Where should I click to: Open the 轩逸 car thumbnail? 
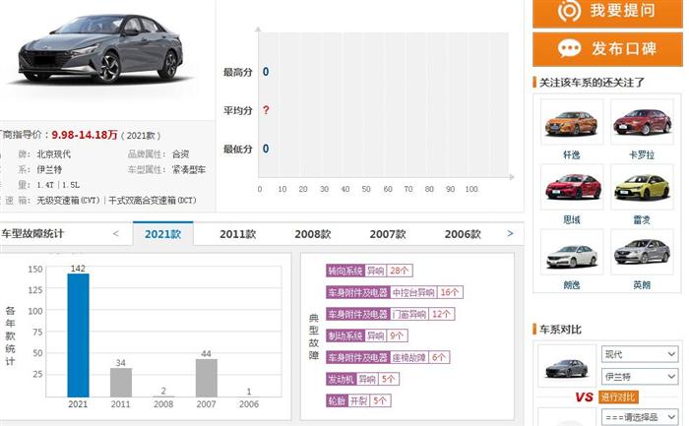[572, 122]
